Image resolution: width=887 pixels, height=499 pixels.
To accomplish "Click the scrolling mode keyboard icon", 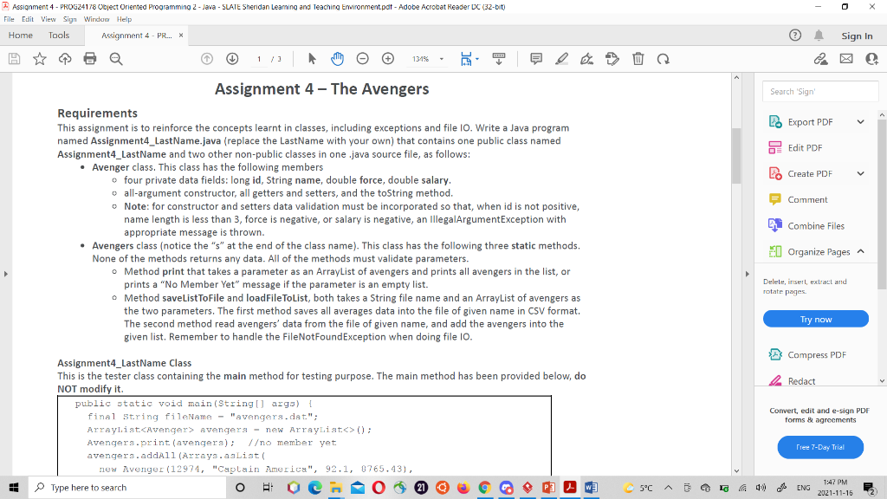I will point(499,59).
